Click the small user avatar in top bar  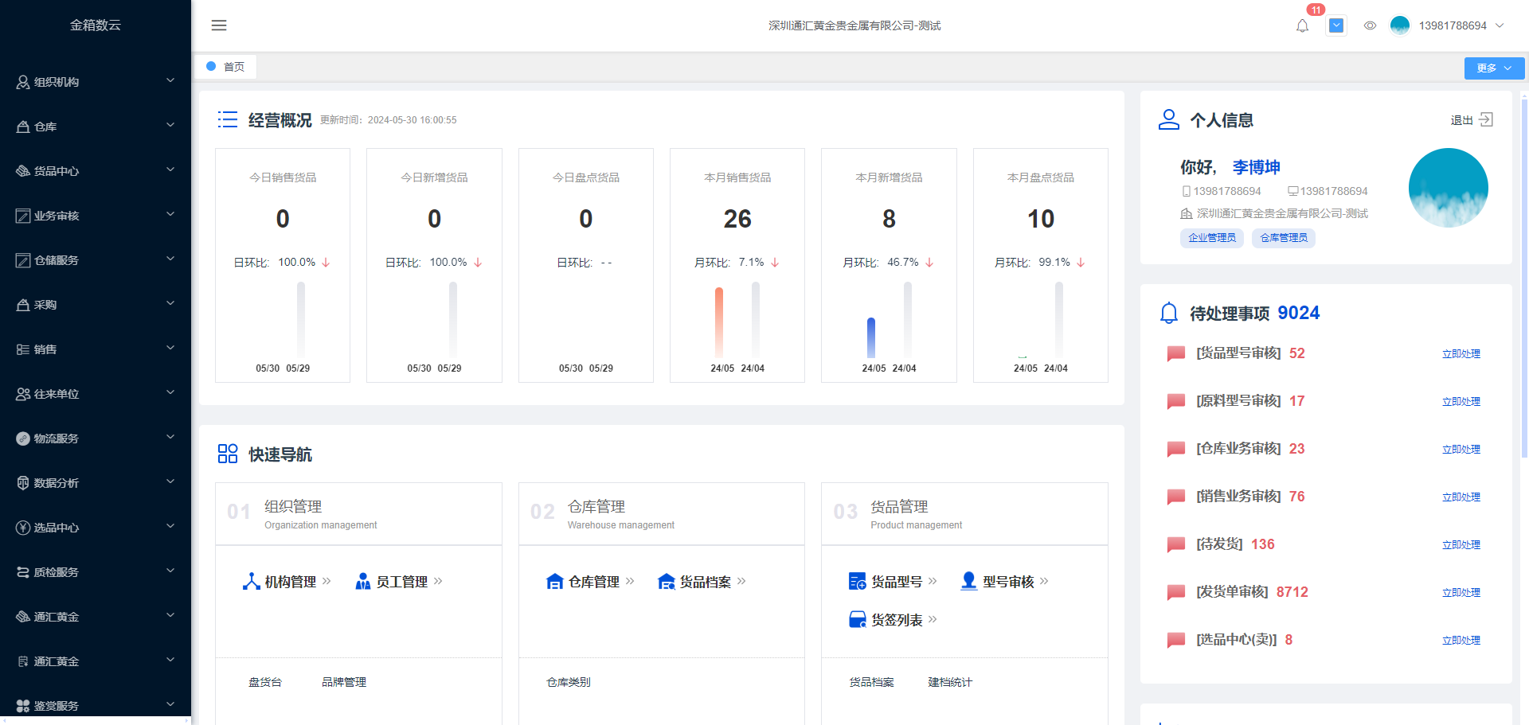click(x=1400, y=25)
